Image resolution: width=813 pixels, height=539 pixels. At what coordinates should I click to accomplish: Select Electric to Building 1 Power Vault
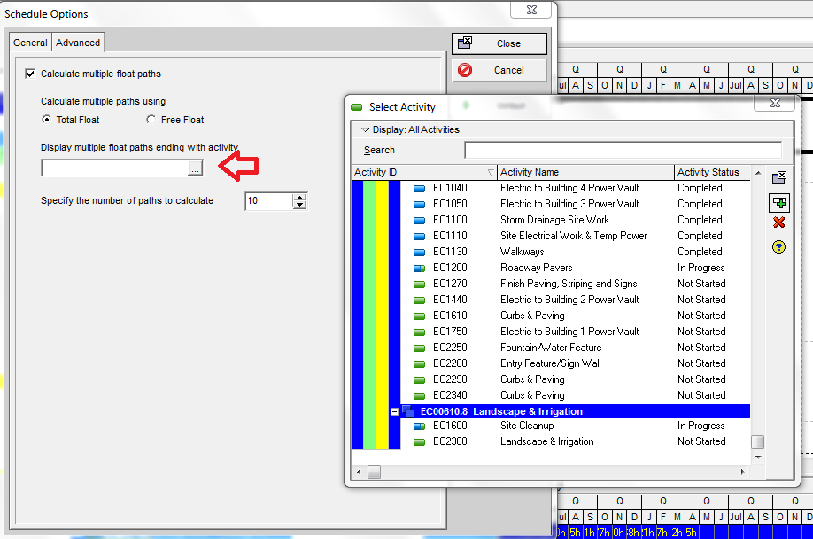(576, 332)
